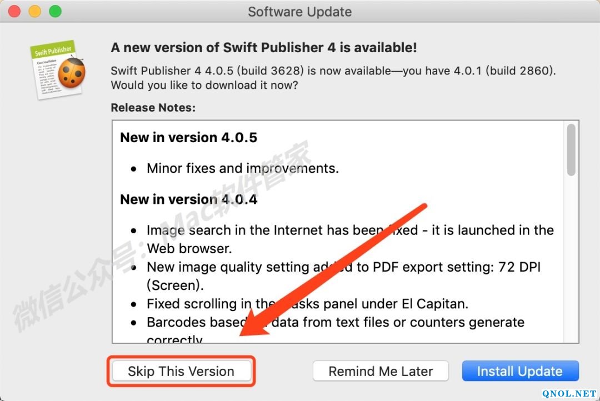The width and height of the screenshot is (600, 401).
Task: Select the "Minor fixes and improvements" line
Action: [242, 168]
